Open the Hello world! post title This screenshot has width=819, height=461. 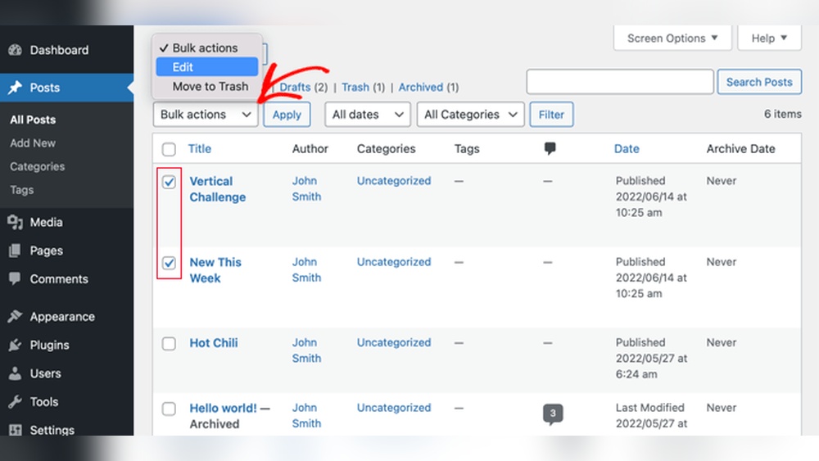tap(223, 409)
